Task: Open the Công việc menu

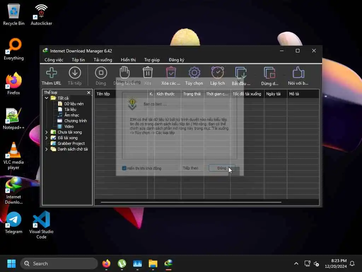Action: pyautogui.click(x=54, y=59)
